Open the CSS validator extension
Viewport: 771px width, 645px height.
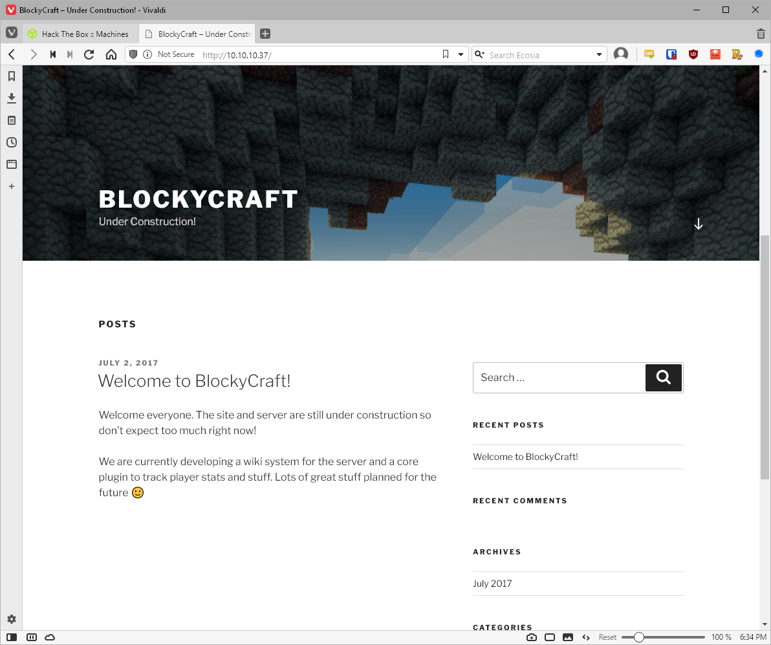click(649, 54)
